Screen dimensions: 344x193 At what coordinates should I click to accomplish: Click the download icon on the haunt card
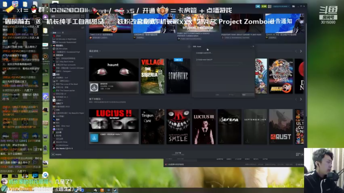coord(94,87)
